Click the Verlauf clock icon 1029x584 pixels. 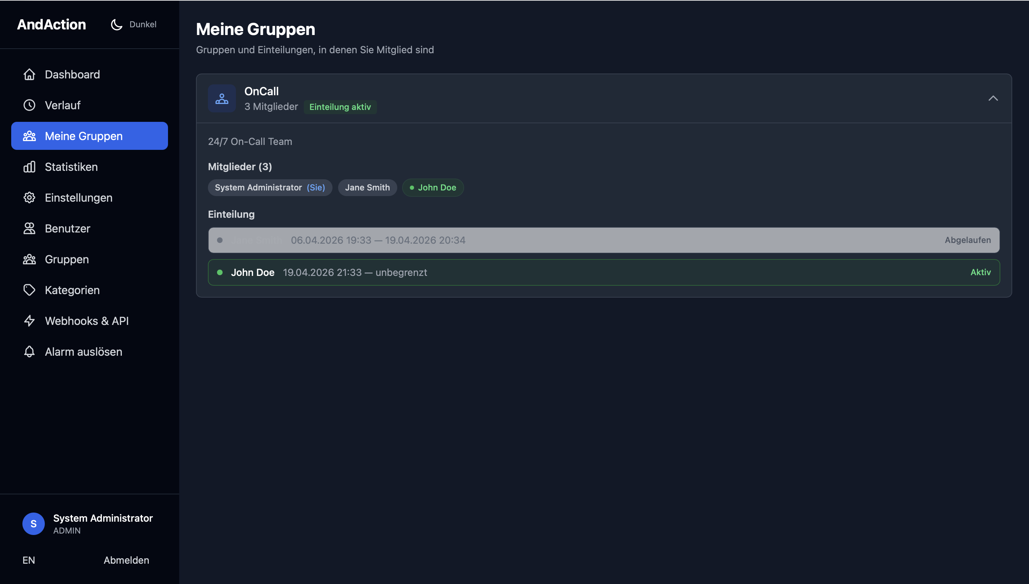[x=29, y=105]
